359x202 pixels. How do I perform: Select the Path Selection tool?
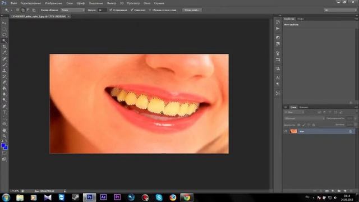tap(4, 118)
